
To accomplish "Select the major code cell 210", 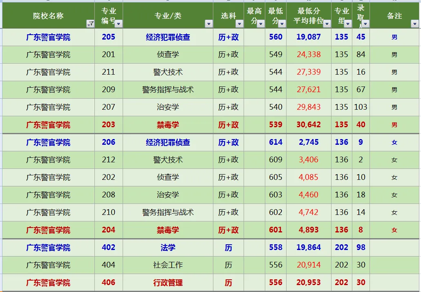I will pos(108,212).
